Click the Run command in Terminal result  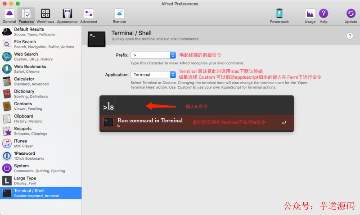pyautogui.click(x=197, y=122)
